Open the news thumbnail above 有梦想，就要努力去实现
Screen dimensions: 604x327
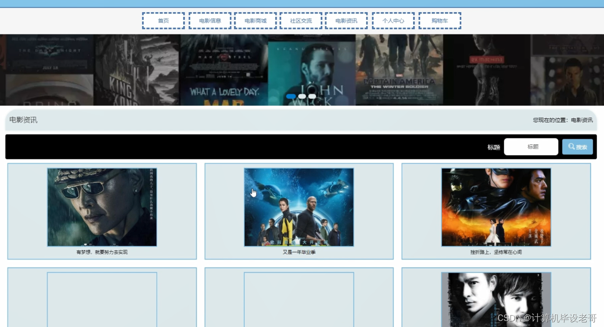point(102,207)
